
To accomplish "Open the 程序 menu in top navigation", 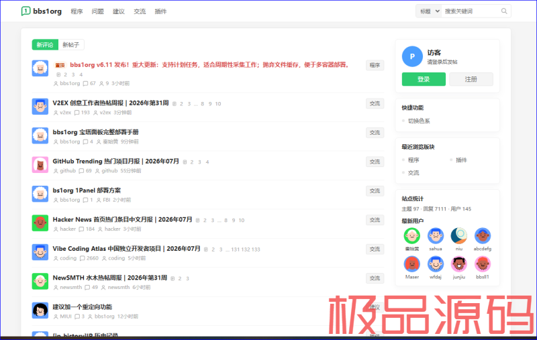I will coord(77,11).
